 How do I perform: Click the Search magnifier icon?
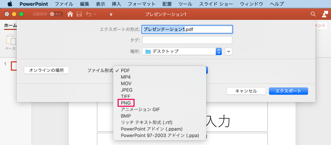tap(313, 14)
